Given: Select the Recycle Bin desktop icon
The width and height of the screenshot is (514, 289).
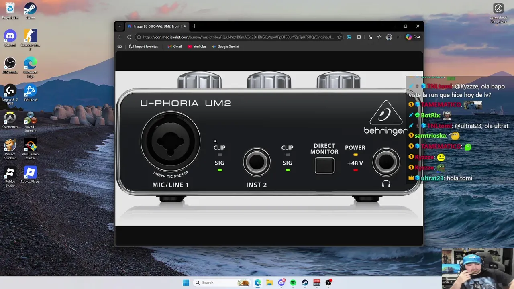Looking at the screenshot, I should [x=10, y=11].
